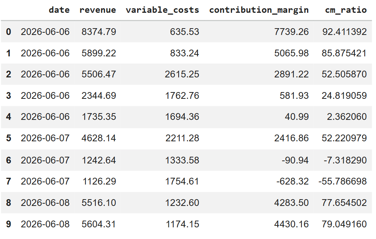Click the cm_ratio column header

[x=346, y=10]
